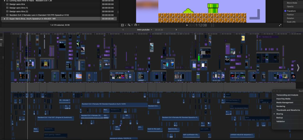
Task: Click film icon of Resident Evil 2 Remake row
Action: (x=7, y=15)
